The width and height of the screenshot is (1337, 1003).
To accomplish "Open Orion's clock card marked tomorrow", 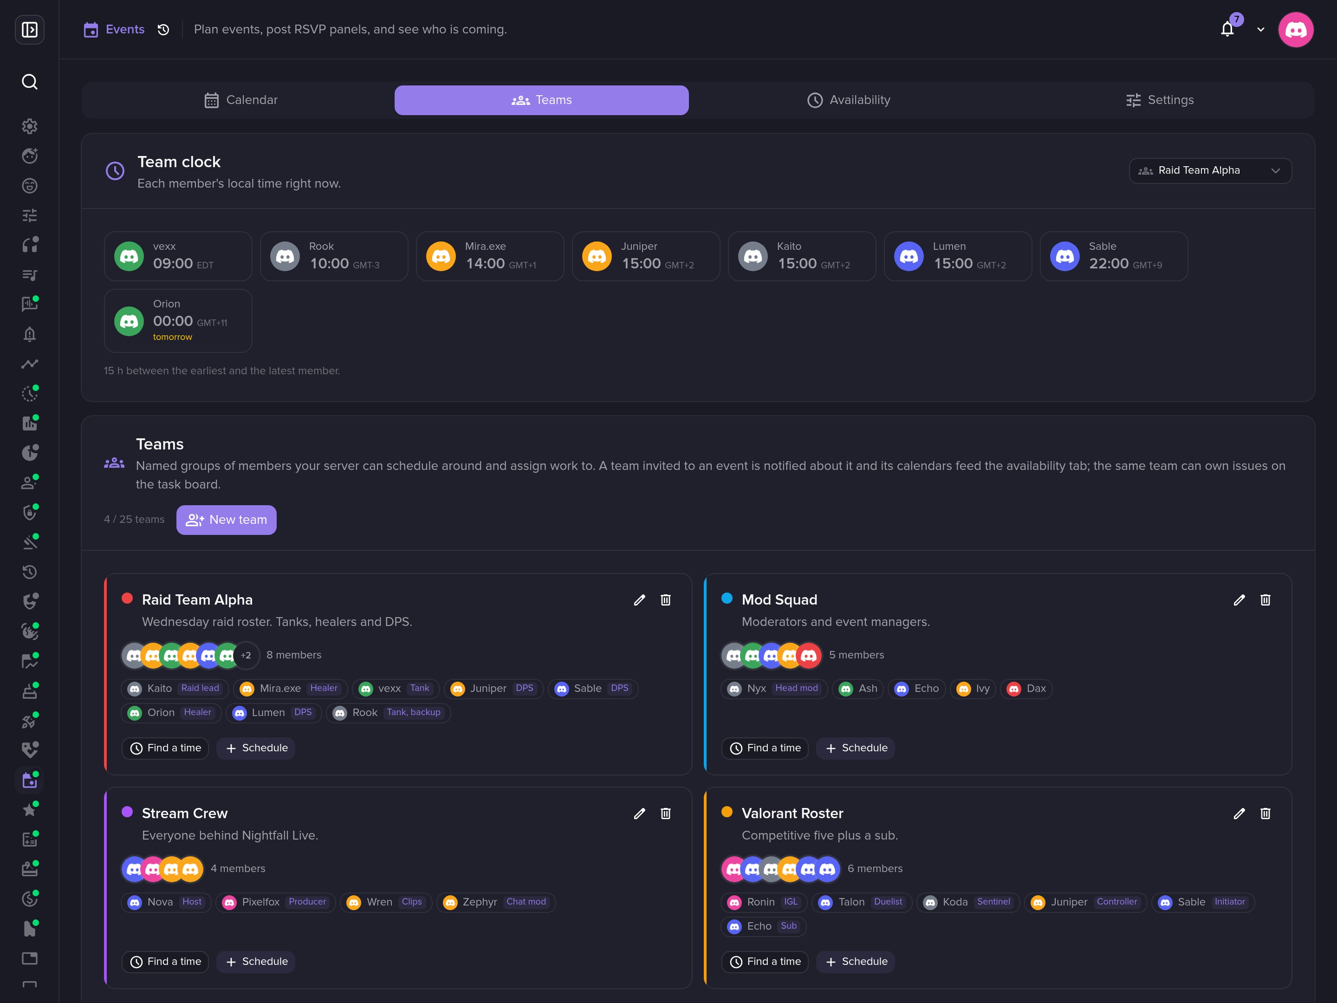I will click(x=178, y=321).
